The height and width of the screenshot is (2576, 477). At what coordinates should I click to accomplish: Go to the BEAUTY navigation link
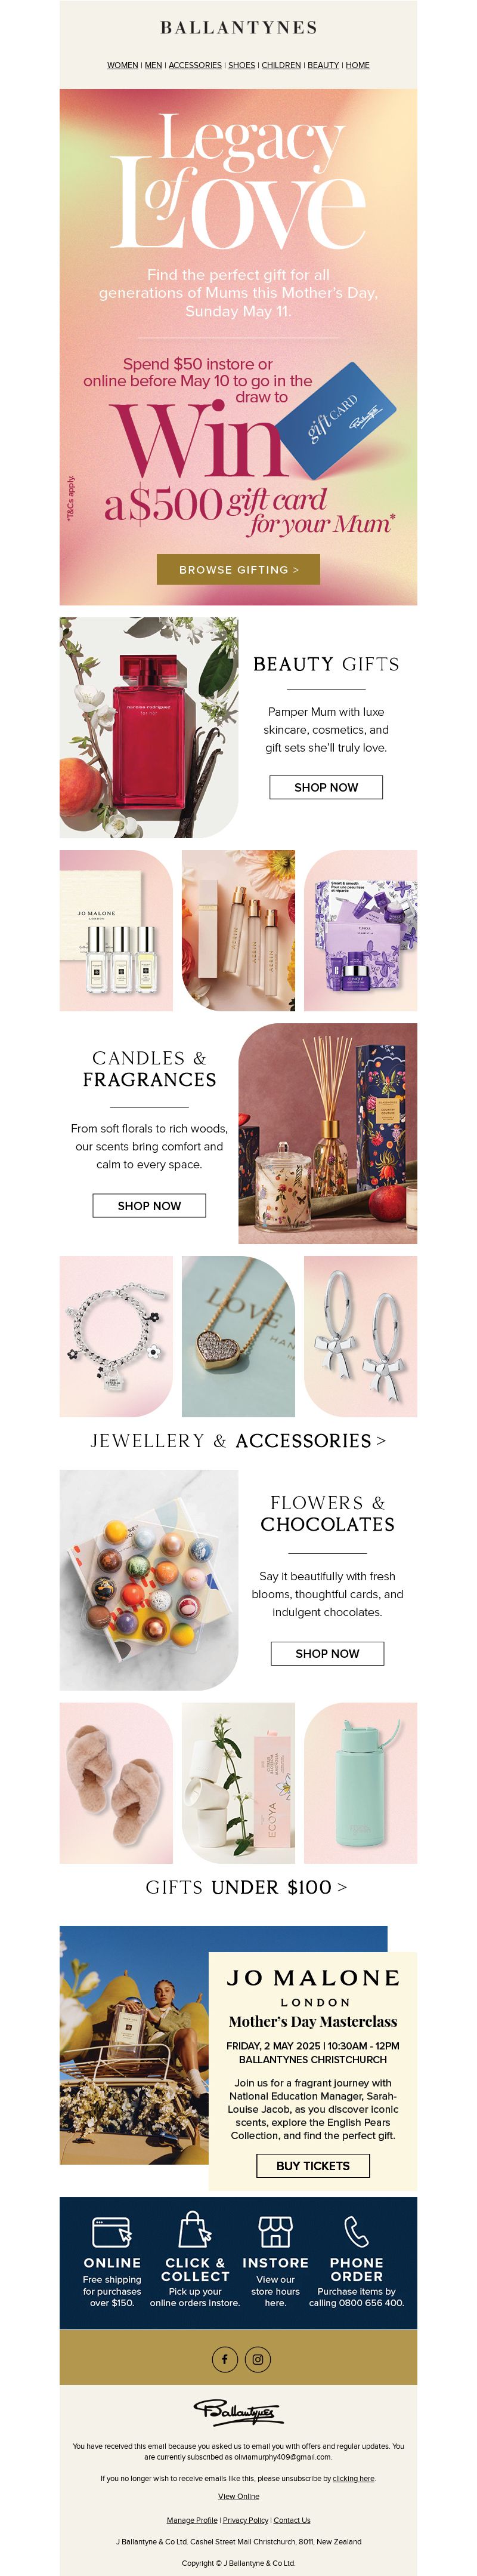(x=323, y=65)
